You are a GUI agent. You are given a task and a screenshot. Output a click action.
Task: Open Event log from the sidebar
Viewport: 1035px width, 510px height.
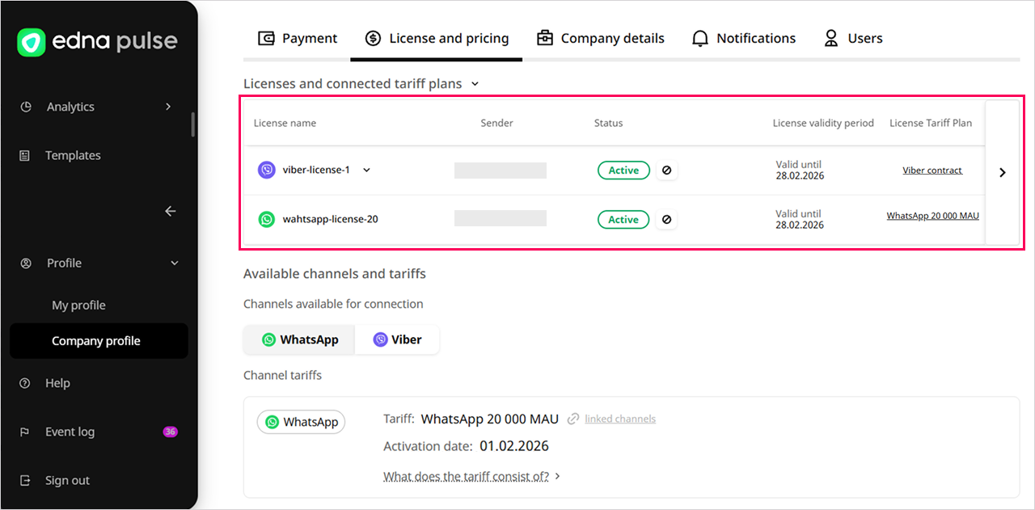(70, 432)
